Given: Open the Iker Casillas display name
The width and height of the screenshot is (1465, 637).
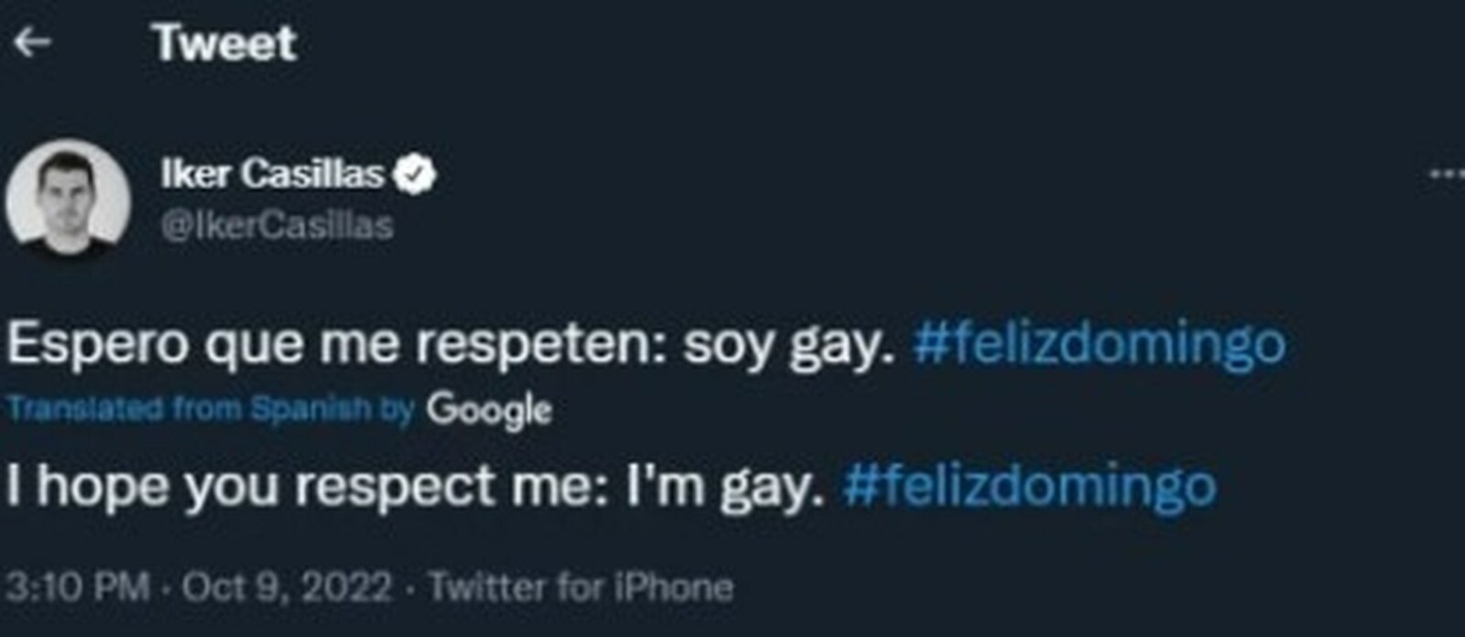Looking at the screenshot, I should click(x=272, y=174).
